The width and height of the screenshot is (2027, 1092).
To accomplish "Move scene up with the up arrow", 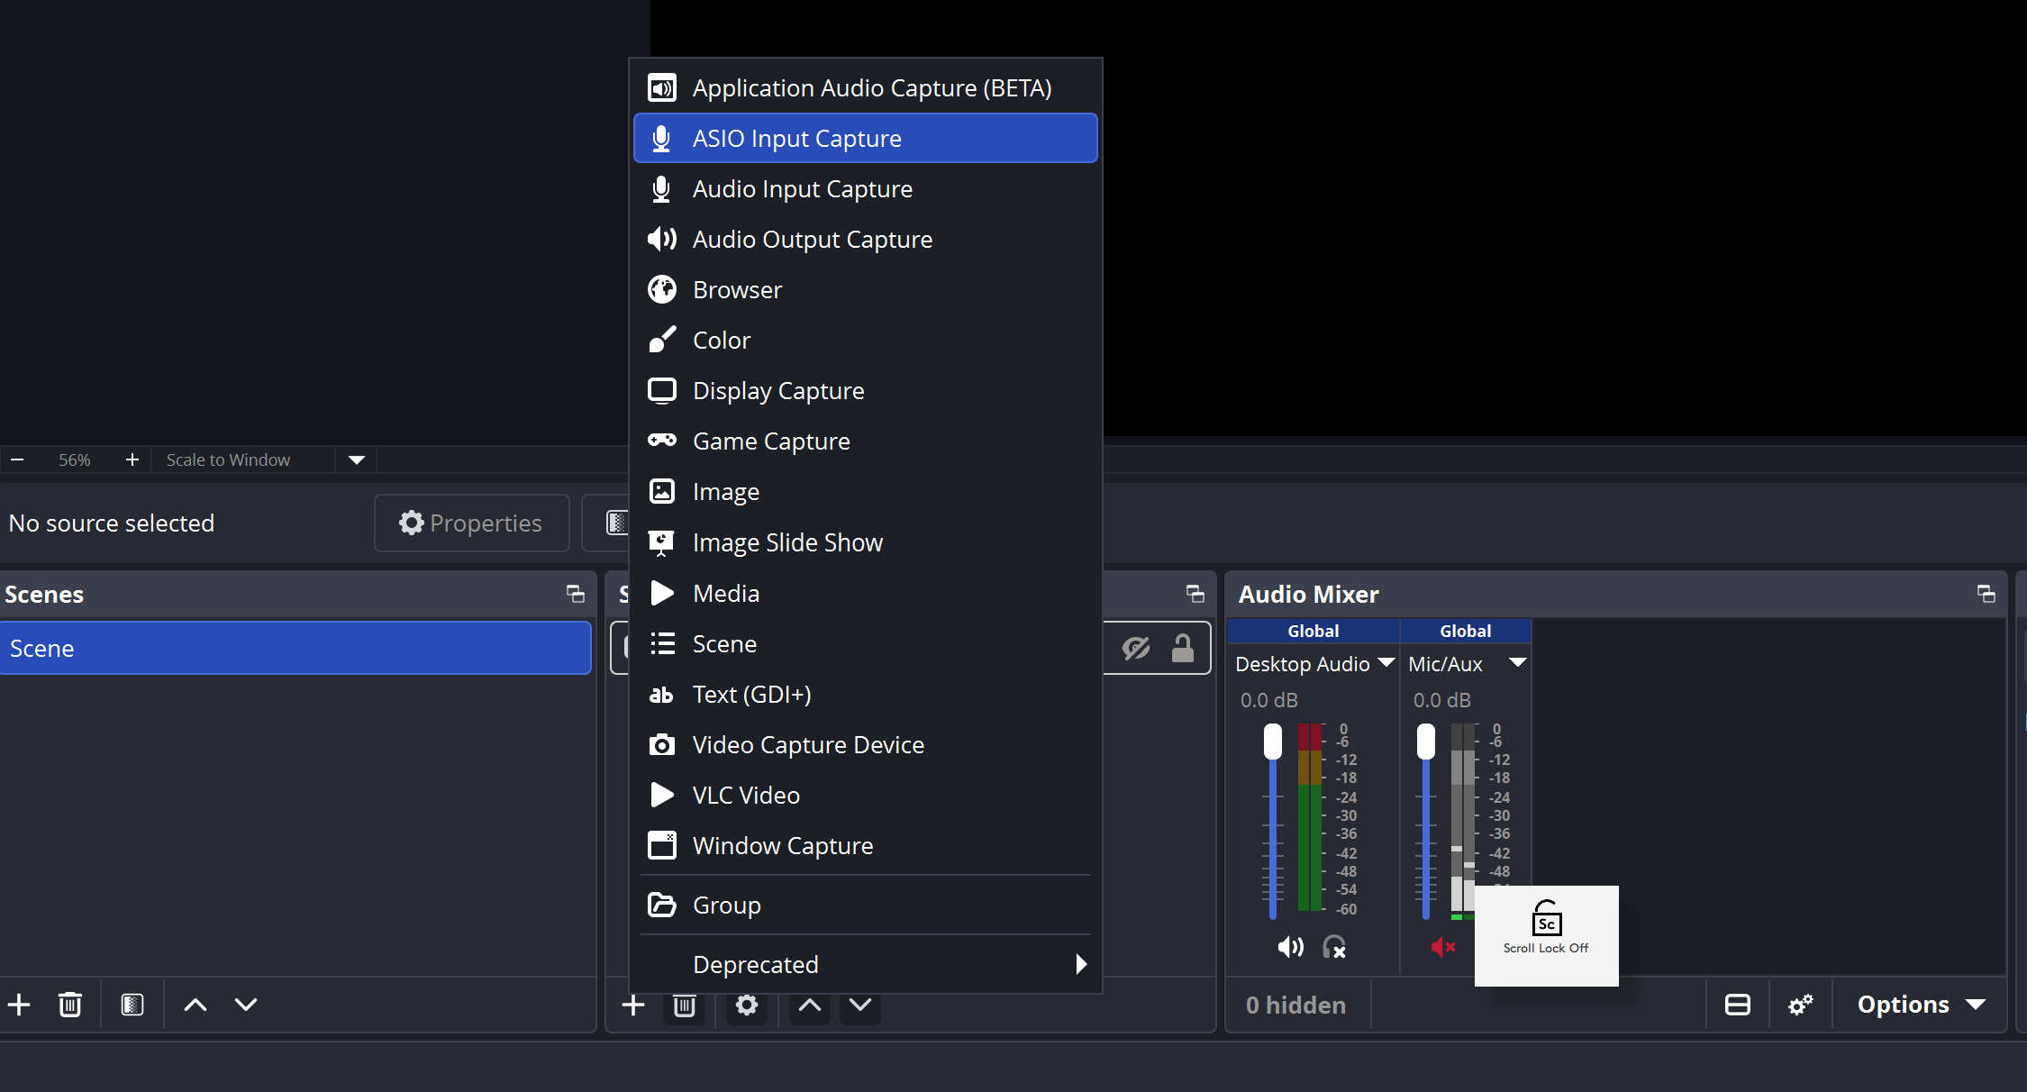I will [195, 1005].
